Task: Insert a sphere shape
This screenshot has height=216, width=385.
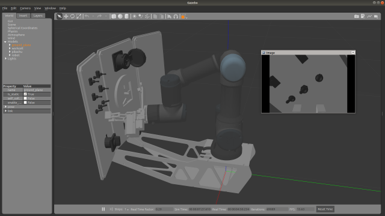Action: (x=120, y=16)
